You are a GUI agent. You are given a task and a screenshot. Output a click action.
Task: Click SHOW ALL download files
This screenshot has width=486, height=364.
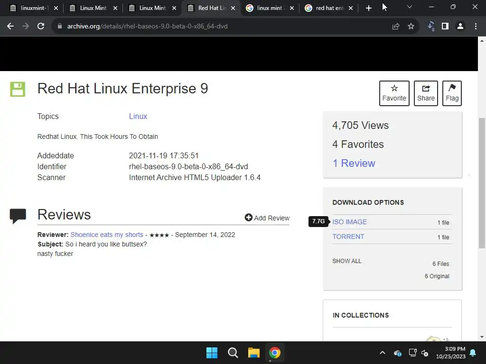(x=347, y=261)
